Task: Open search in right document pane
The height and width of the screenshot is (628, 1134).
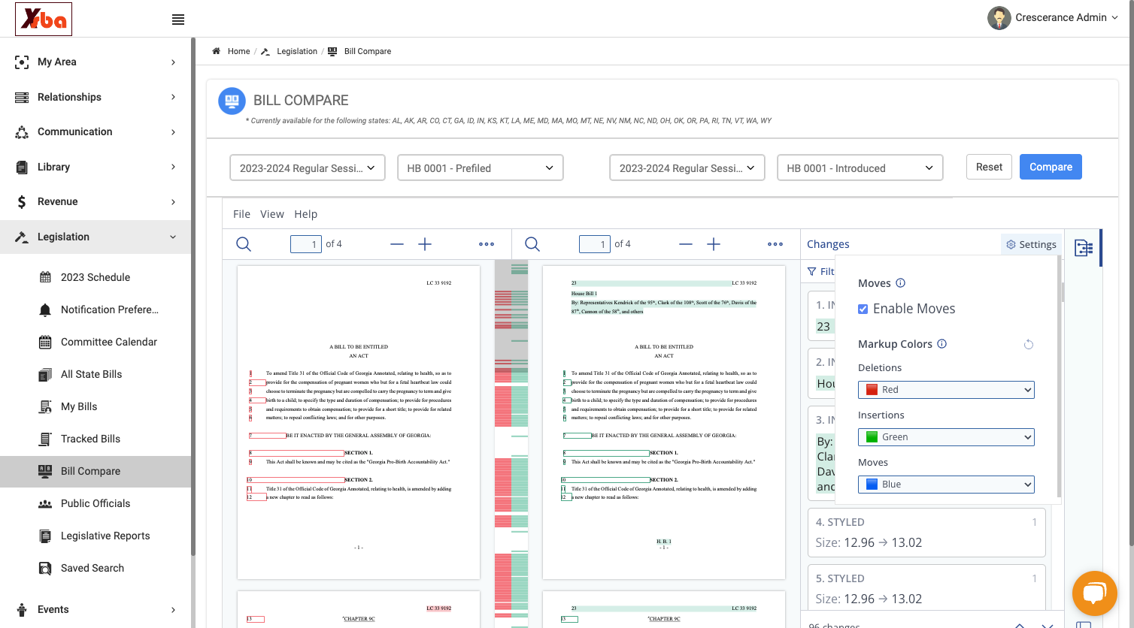Action: pyautogui.click(x=532, y=244)
